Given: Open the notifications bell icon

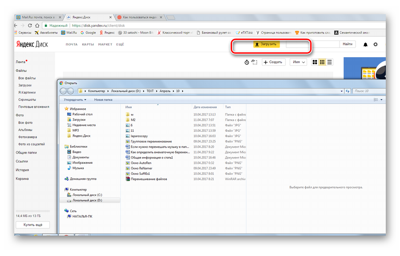Looking at the screenshot, I should coord(365,44).
